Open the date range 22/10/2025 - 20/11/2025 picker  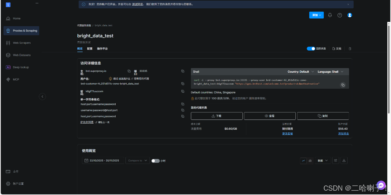tap(103, 160)
